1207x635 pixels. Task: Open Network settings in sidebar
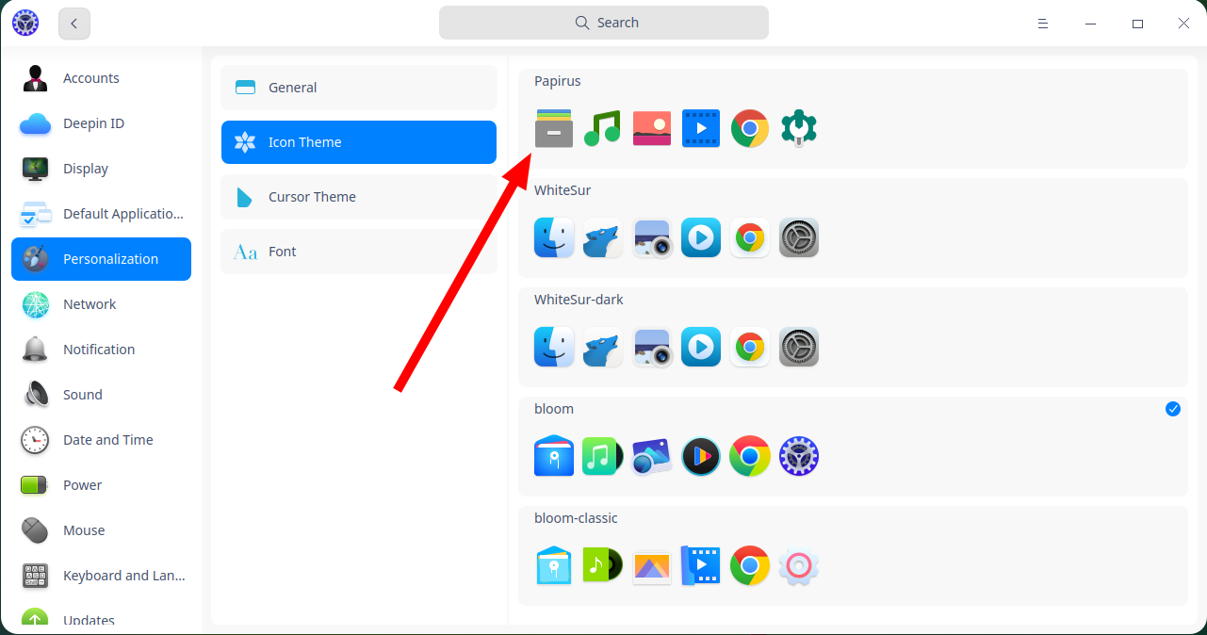point(102,304)
